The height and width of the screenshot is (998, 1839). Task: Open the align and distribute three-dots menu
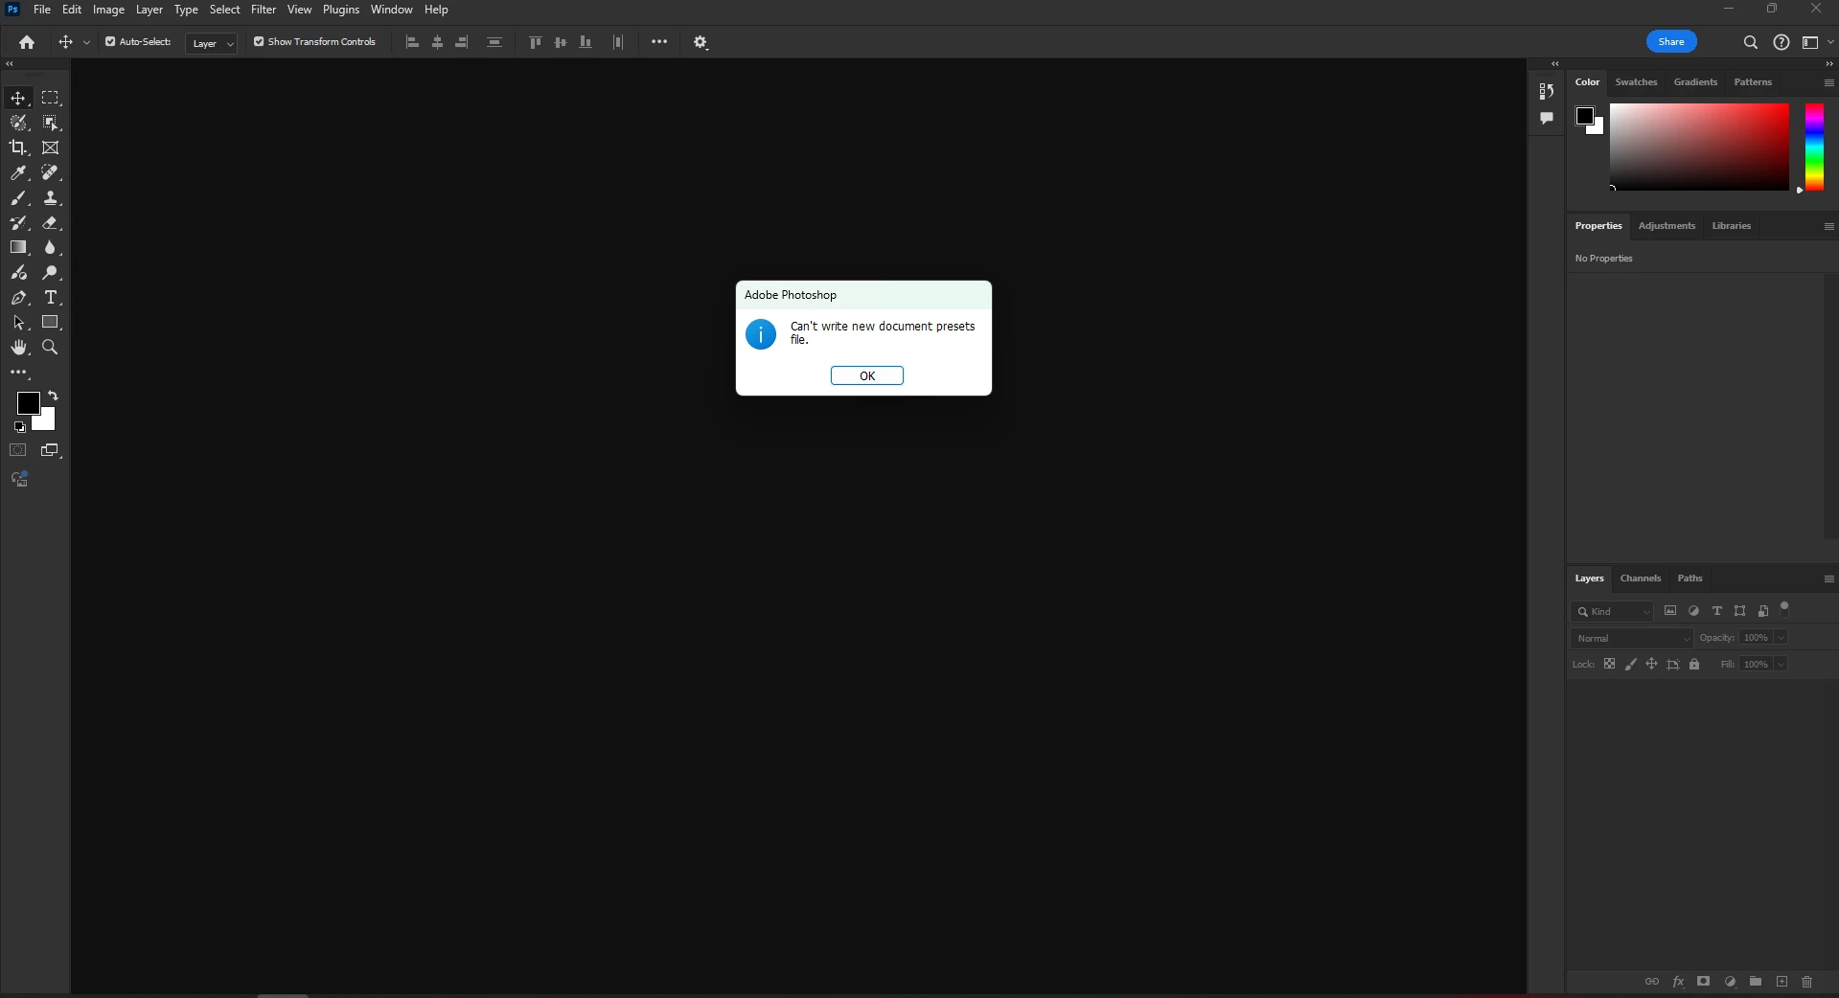[x=659, y=42]
